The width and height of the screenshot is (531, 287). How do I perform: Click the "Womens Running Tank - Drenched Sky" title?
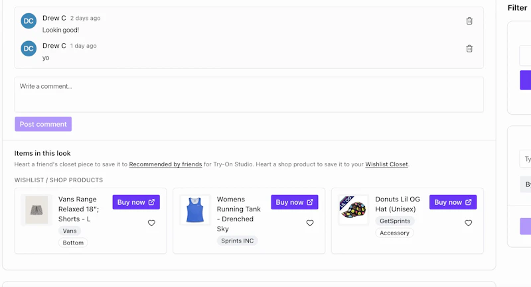239,214
